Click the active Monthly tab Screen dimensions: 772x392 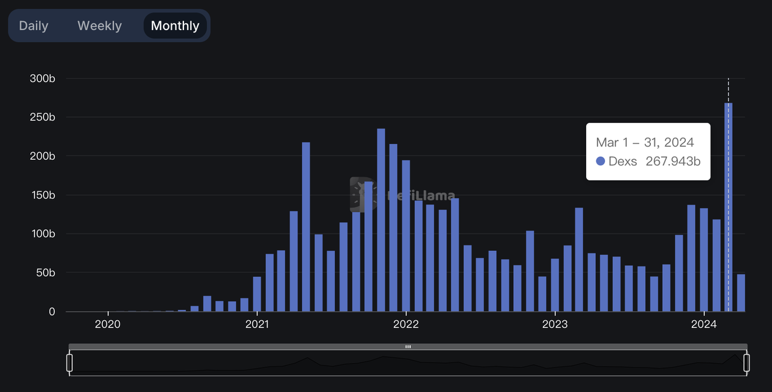click(x=175, y=26)
